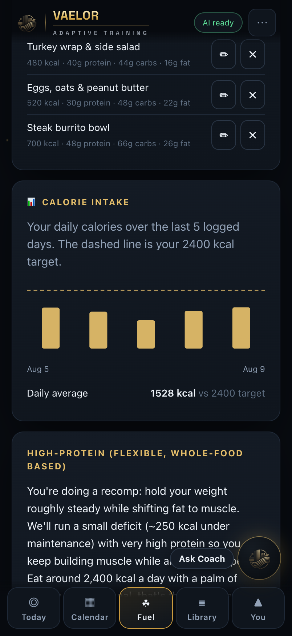Delete the Turkey wrap & side salad entry
The image size is (292, 636).
253,54
